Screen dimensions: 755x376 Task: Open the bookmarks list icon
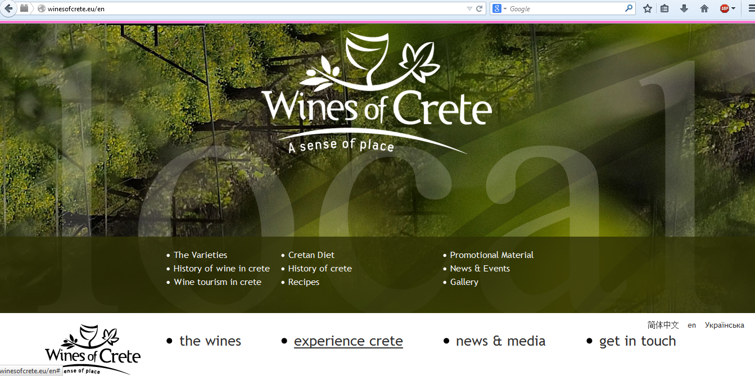(664, 8)
